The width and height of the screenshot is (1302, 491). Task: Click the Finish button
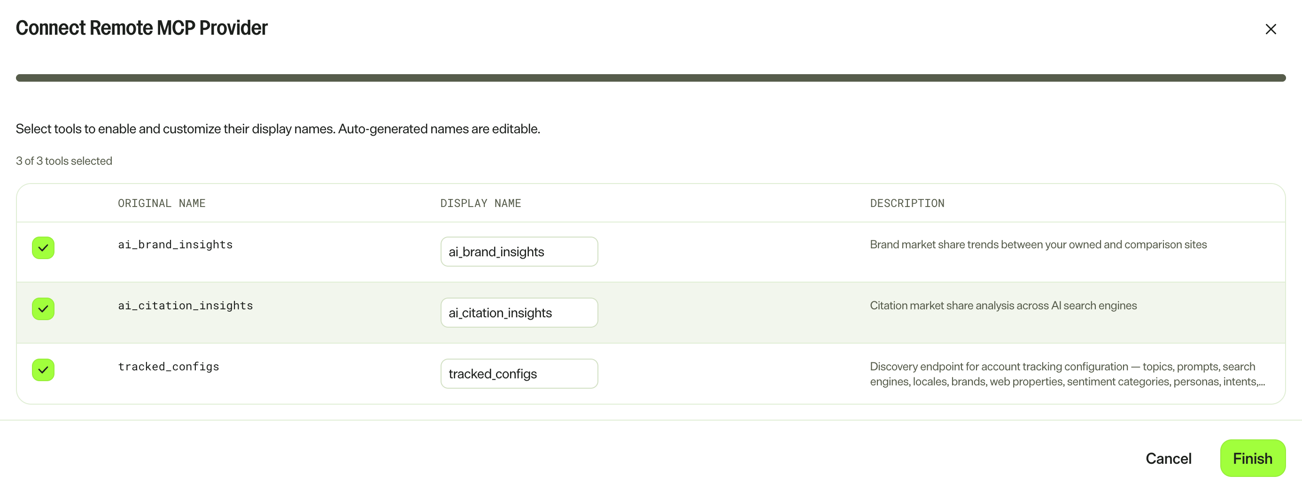tap(1253, 458)
